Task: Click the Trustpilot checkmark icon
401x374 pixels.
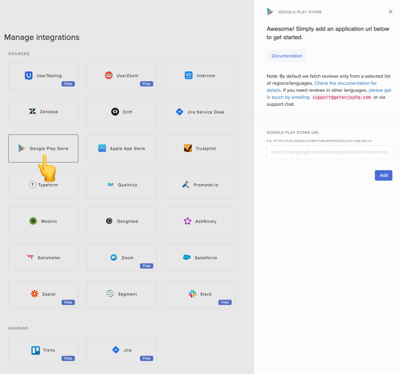Action: pyautogui.click(x=188, y=148)
